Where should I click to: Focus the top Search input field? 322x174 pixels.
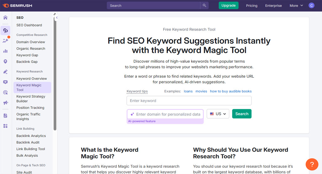click(153, 6)
